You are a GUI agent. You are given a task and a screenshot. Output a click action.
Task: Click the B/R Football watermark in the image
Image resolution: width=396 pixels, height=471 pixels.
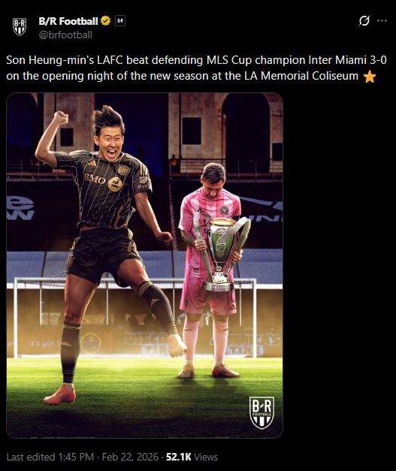click(261, 412)
